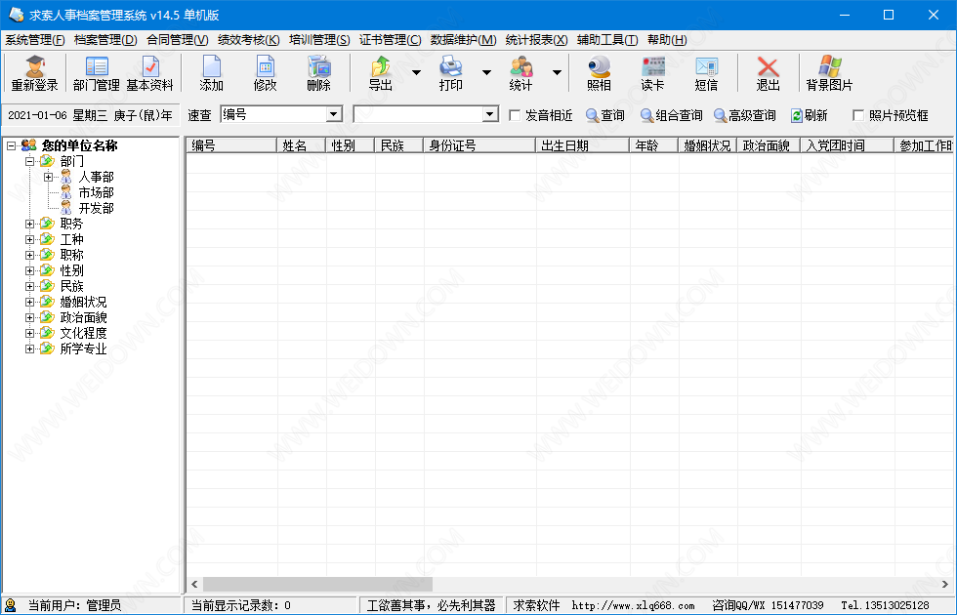Click the 组合查询 combined query button
This screenshot has width=957, height=615.
pos(672,115)
